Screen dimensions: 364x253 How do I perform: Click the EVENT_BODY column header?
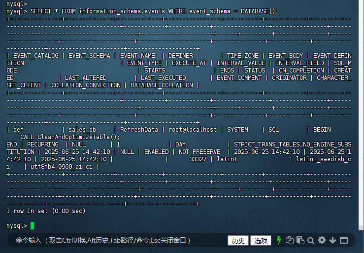[x=286, y=56]
